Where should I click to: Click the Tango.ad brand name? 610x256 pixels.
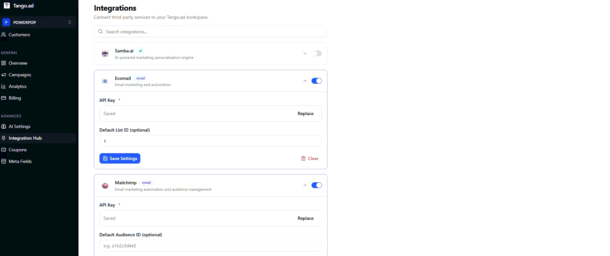[x=23, y=5]
